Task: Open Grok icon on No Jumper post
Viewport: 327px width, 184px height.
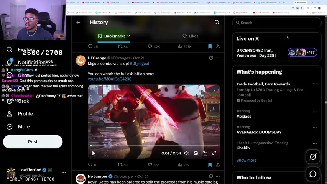Action: [x=210, y=176]
